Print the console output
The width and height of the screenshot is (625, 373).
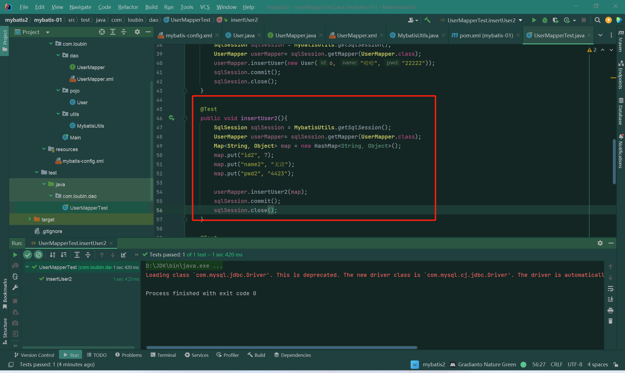(610, 310)
